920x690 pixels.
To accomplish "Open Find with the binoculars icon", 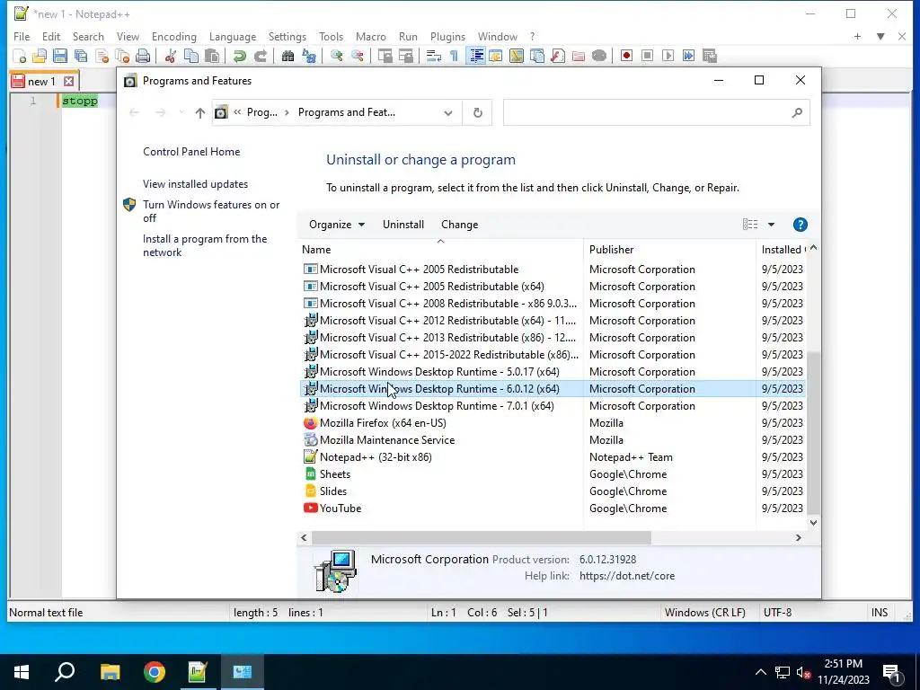I will click(288, 57).
